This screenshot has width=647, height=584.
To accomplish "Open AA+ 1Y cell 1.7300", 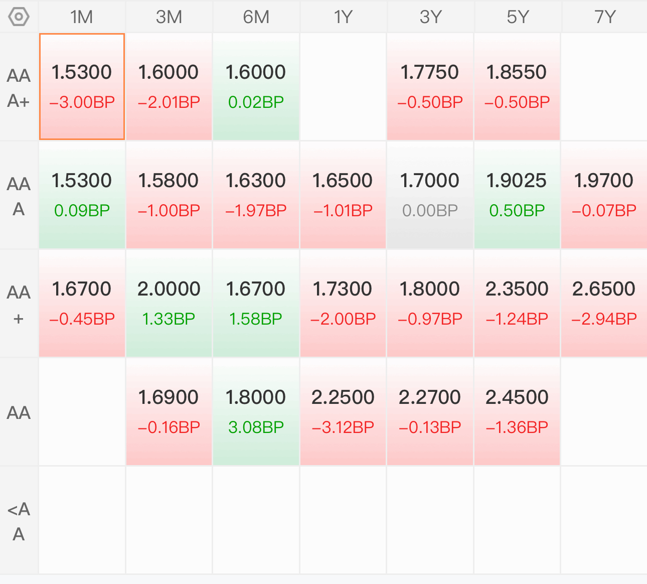I will (x=343, y=304).
